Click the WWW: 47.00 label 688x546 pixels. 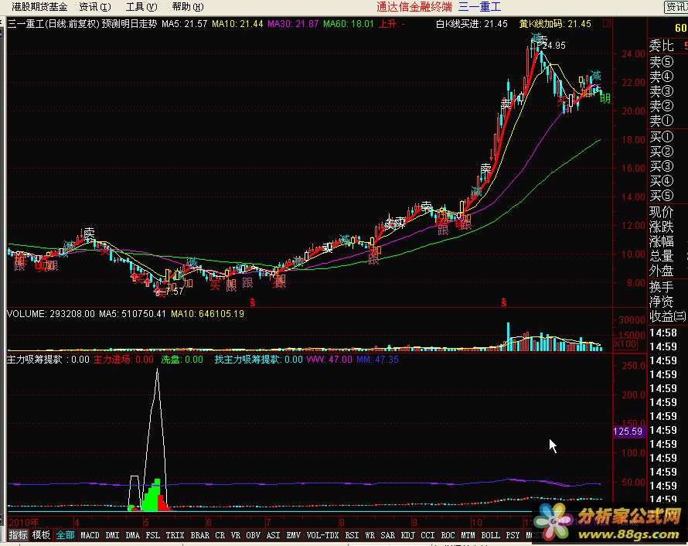coord(329,360)
